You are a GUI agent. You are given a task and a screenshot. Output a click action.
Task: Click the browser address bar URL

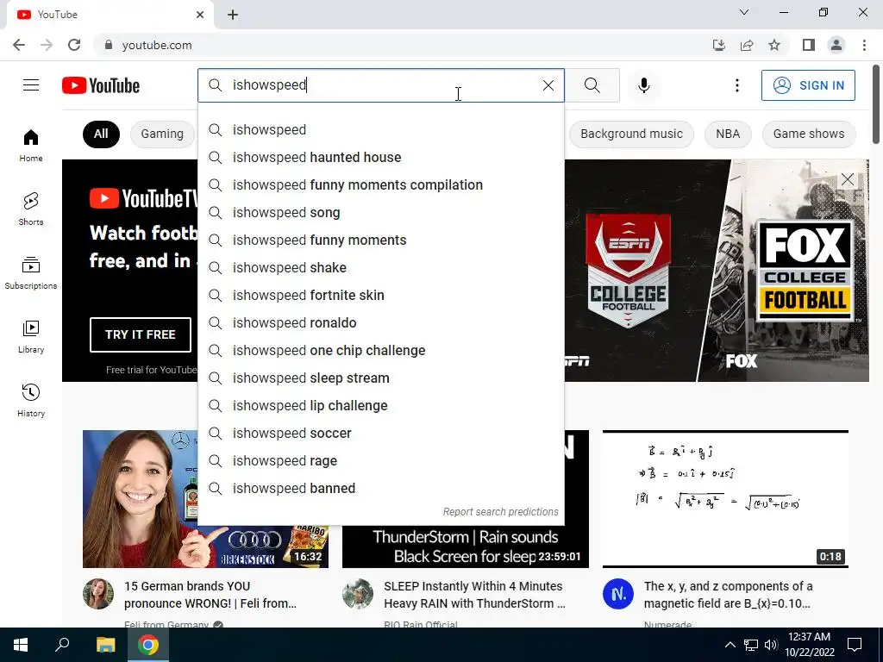point(157,45)
